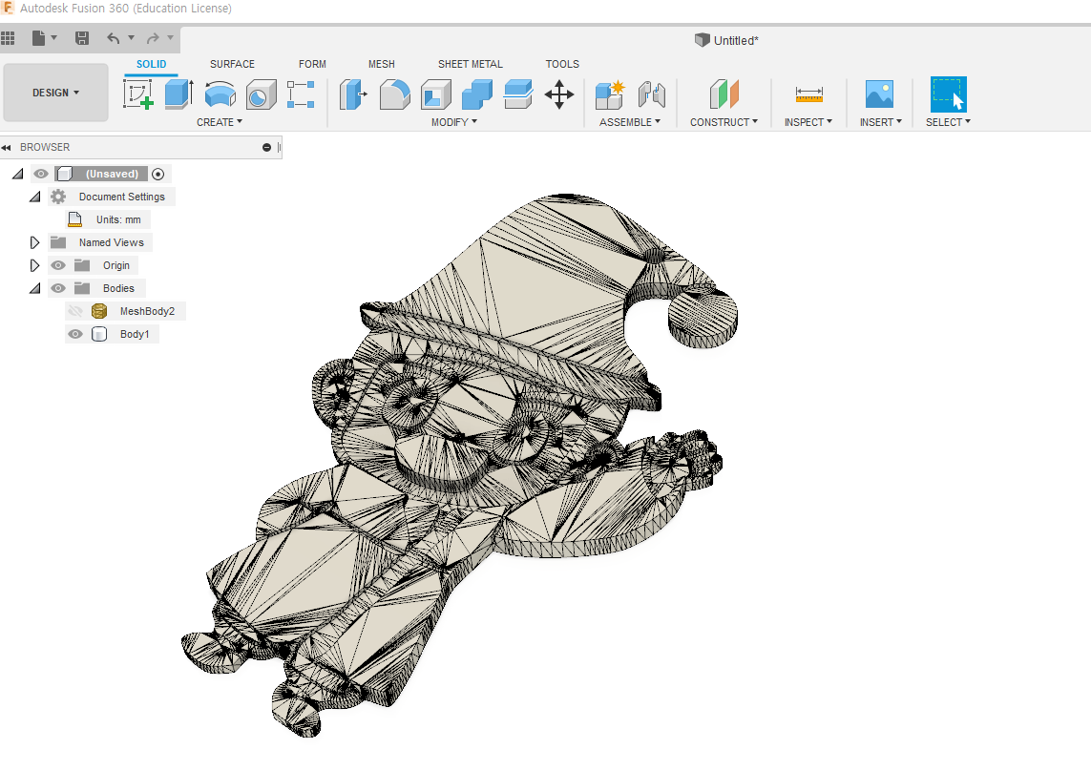Open the File menu icon
The image size is (1091, 770).
click(x=39, y=38)
